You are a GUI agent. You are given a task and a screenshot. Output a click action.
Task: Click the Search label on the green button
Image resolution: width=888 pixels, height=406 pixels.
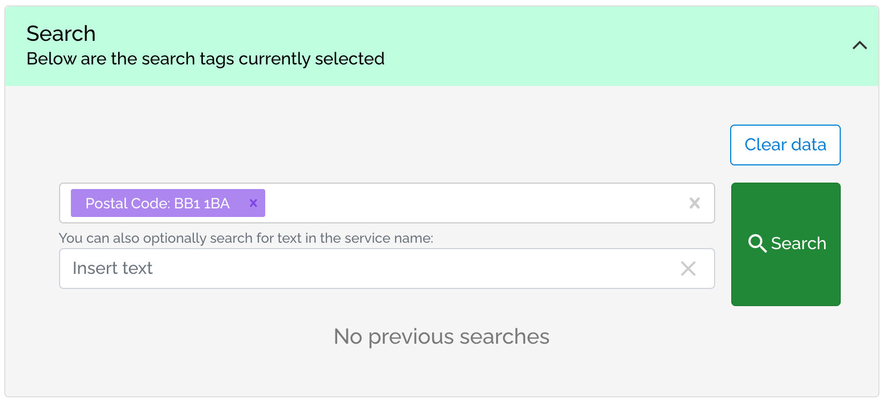click(798, 243)
